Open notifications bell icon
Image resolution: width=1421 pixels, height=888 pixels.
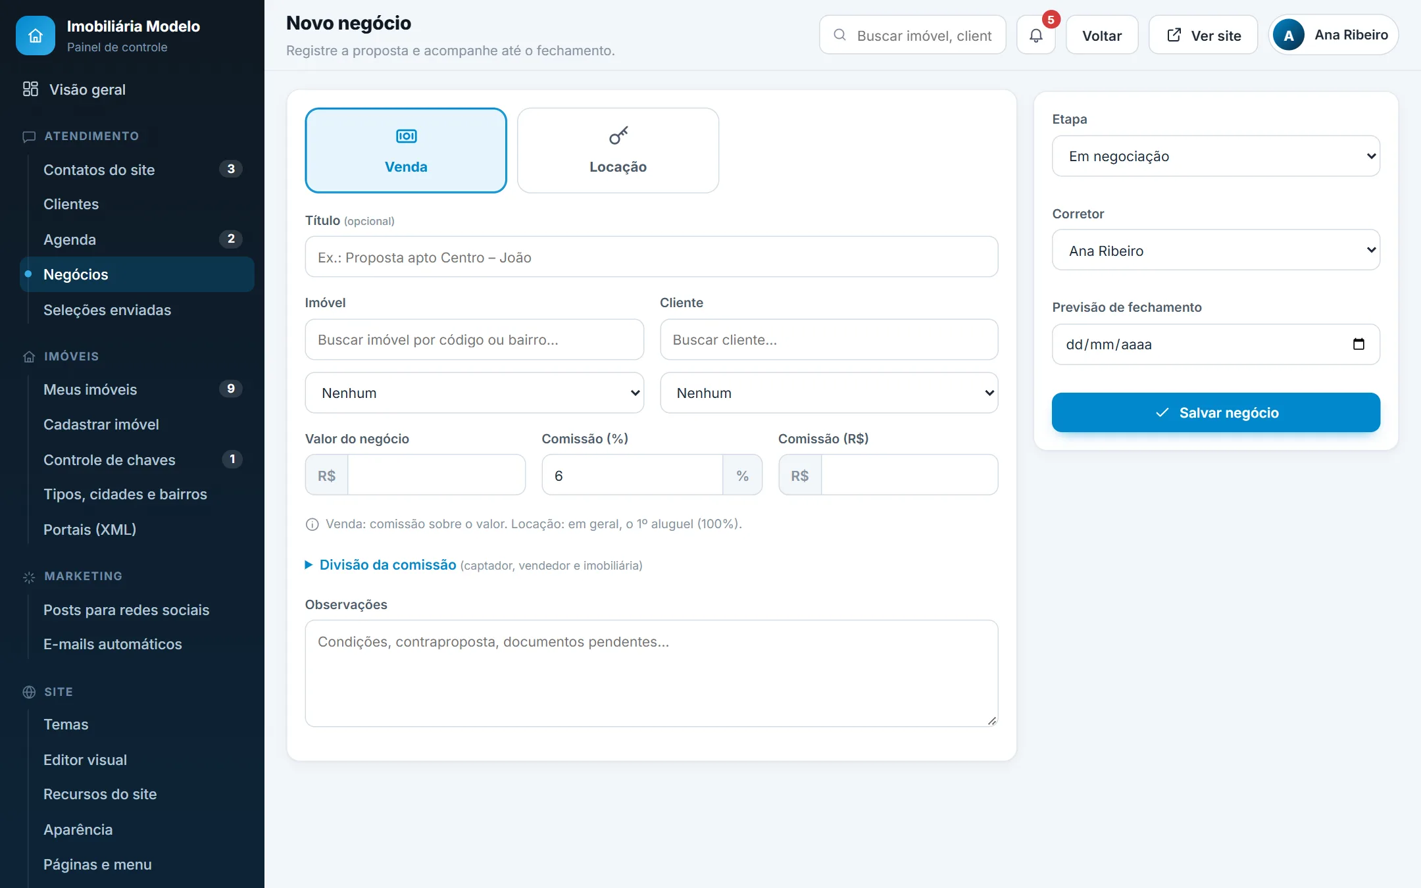click(1036, 36)
